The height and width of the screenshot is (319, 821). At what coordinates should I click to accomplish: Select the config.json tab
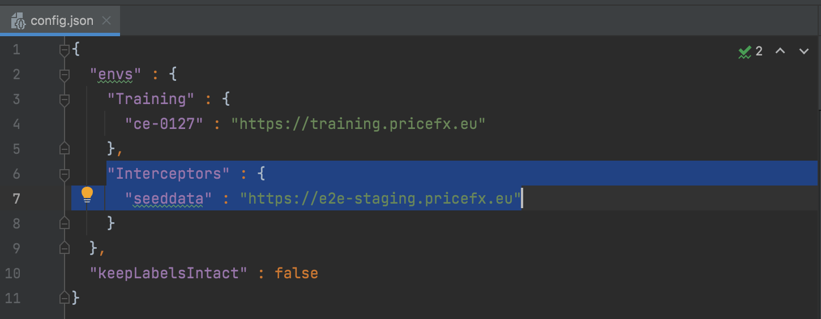pos(61,22)
